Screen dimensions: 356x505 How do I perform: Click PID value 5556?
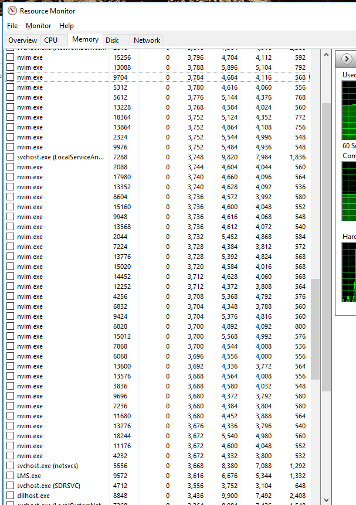pos(120,466)
